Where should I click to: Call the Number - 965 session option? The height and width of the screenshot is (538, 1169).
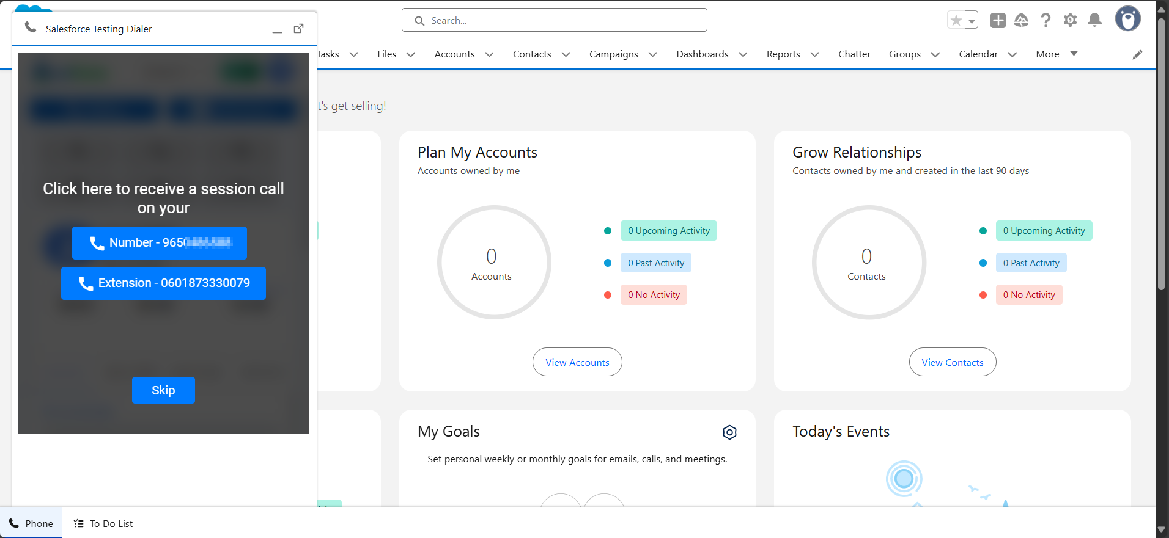pos(160,243)
